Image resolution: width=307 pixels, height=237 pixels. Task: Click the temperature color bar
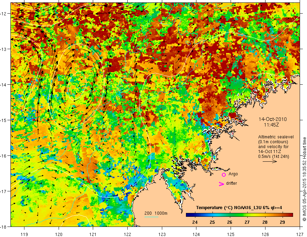click(x=239, y=215)
